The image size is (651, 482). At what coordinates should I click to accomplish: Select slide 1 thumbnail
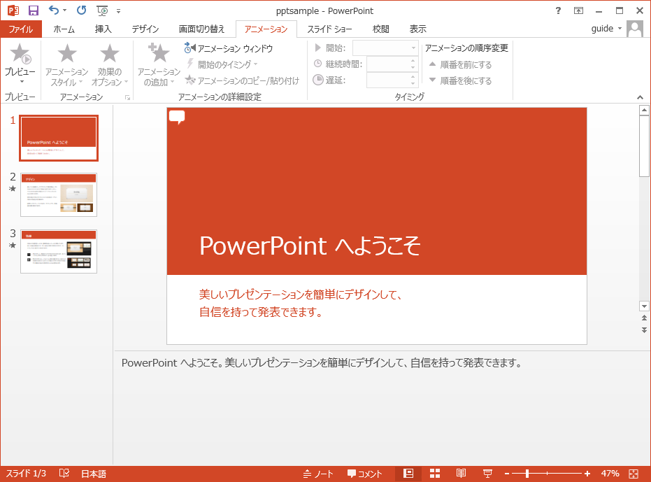coord(59,138)
